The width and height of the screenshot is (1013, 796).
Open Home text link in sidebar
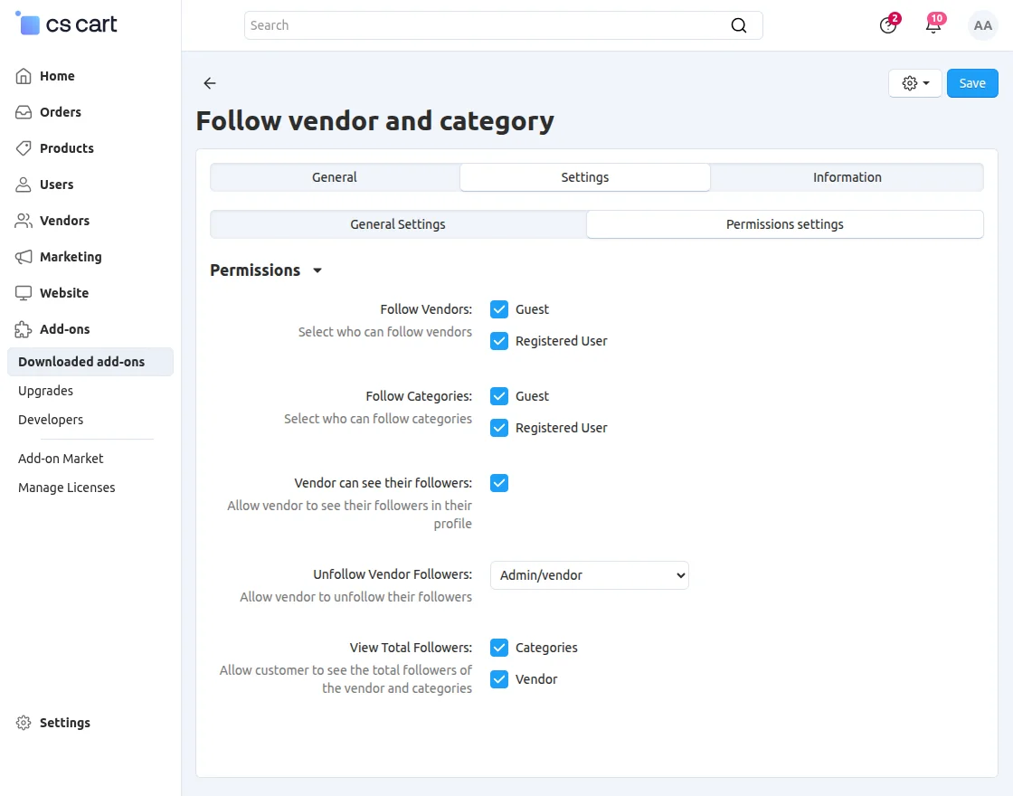point(57,76)
